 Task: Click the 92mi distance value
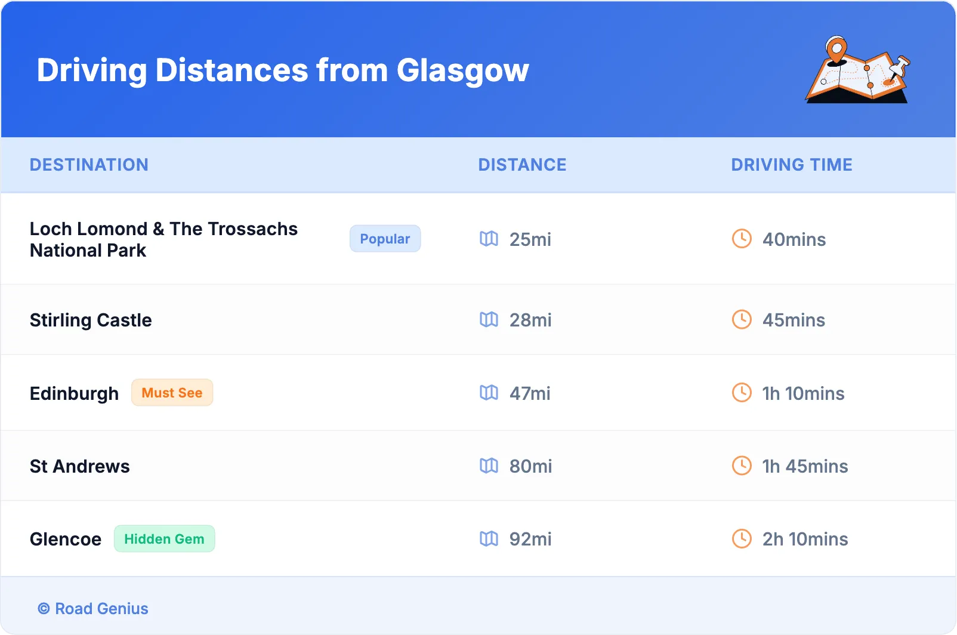[530, 540]
